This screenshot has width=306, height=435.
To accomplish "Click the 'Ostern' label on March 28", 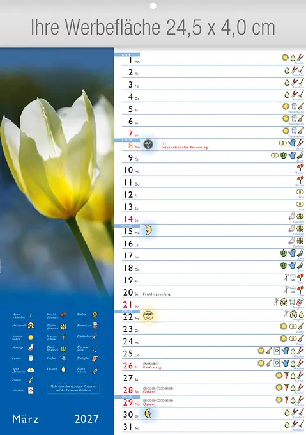I will [x=149, y=391].
